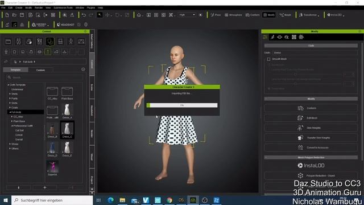Click the Redo arrow in the toolbar
Image resolution: width=364 pixels, height=205 pixels.
91,15
